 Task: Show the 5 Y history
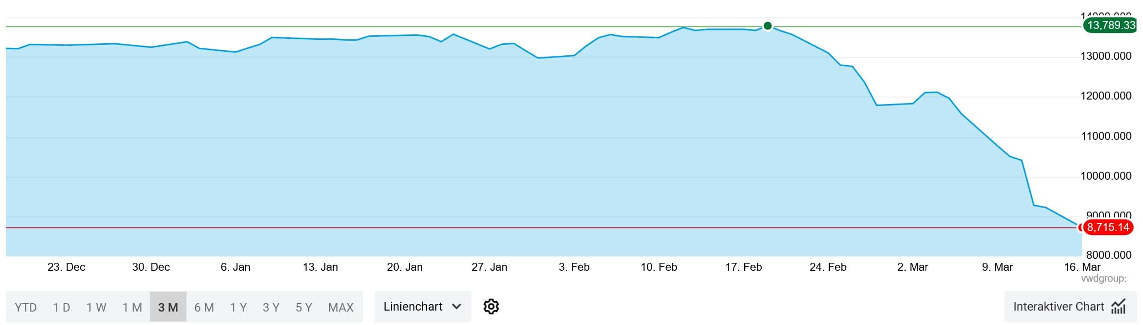pyautogui.click(x=304, y=308)
